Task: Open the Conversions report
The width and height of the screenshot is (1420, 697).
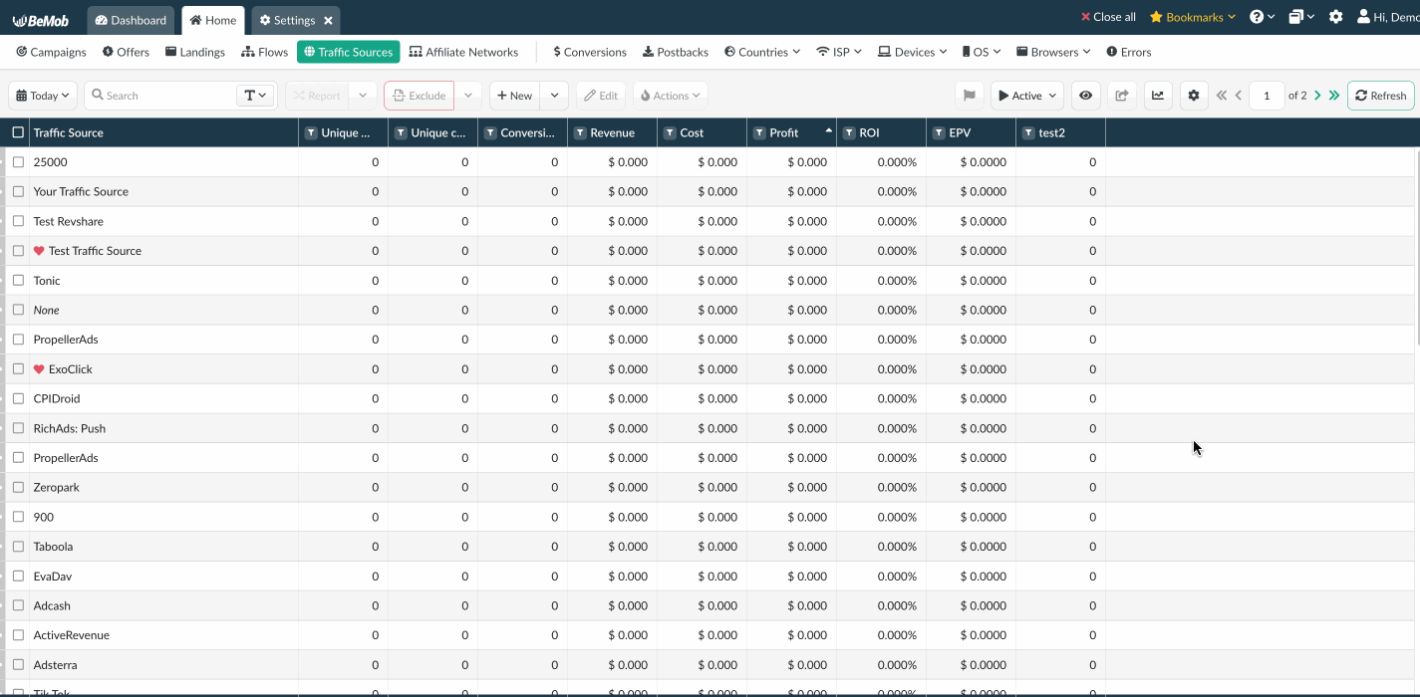Action: coord(590,52)
